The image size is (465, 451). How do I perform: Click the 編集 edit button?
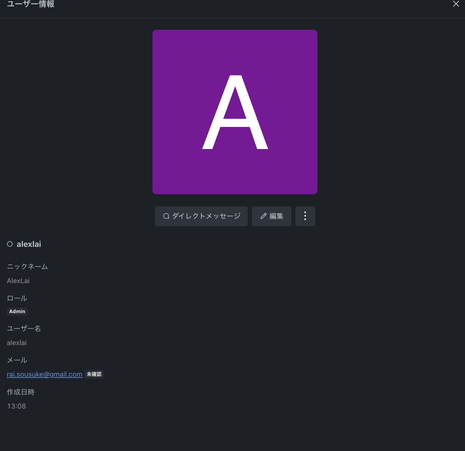pyautogui.click(x=272, y=216)
